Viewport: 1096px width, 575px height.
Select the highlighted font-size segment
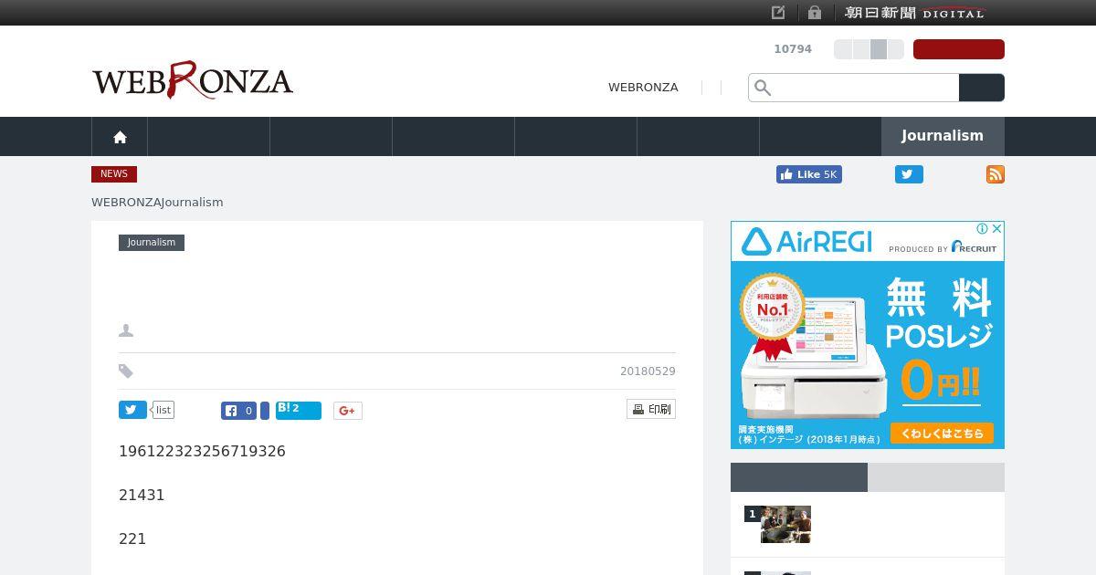pyautogui.click(x=879, y=49)
